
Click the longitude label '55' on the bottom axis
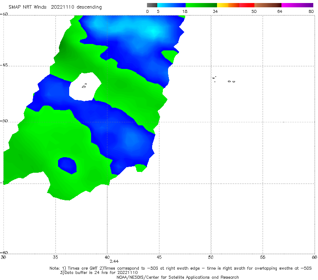pos(263,257)
